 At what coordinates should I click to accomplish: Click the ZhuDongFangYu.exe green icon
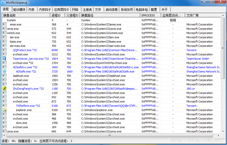[x=5, y=89]
